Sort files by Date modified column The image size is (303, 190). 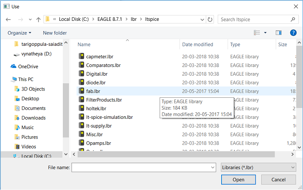(197, 44)
